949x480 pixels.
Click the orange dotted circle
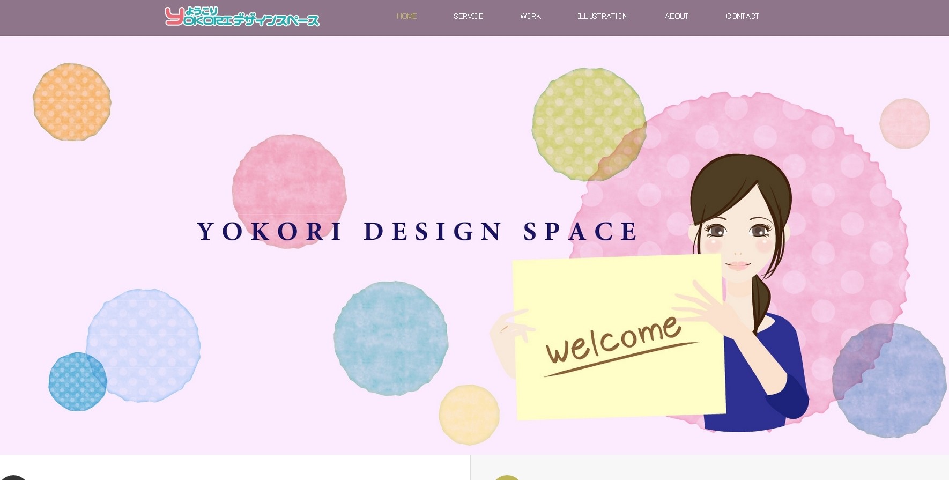72,102
